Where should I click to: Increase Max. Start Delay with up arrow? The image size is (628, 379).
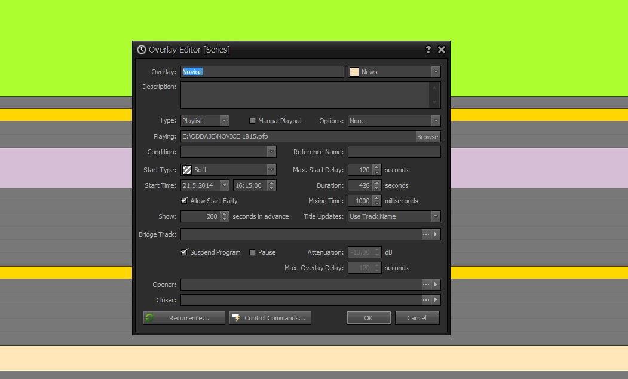click(376, 167)
